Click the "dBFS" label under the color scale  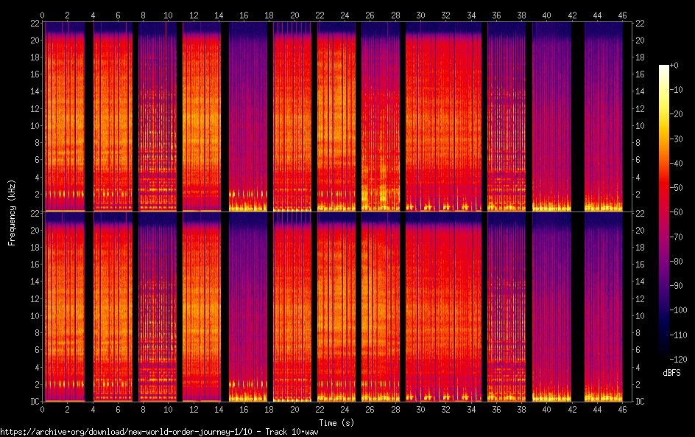671,374
